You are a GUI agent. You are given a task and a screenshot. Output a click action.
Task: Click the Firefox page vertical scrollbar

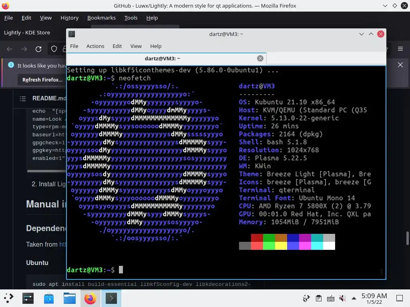click(407, 238)
